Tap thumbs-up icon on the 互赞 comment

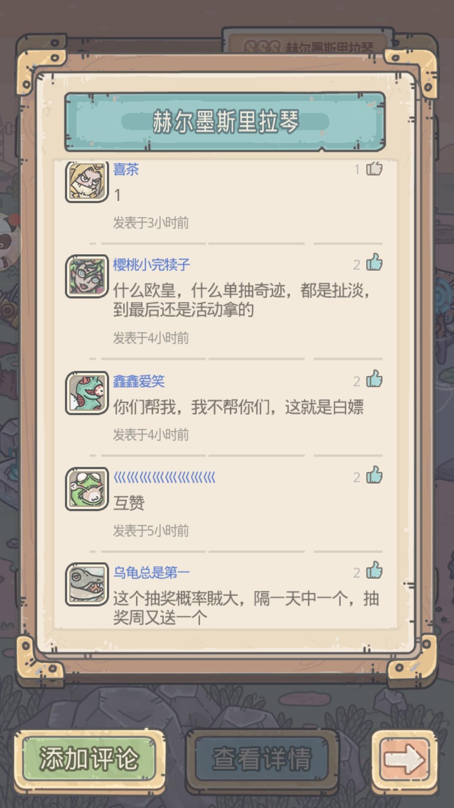pyautogui.click(x=374, y=475)
